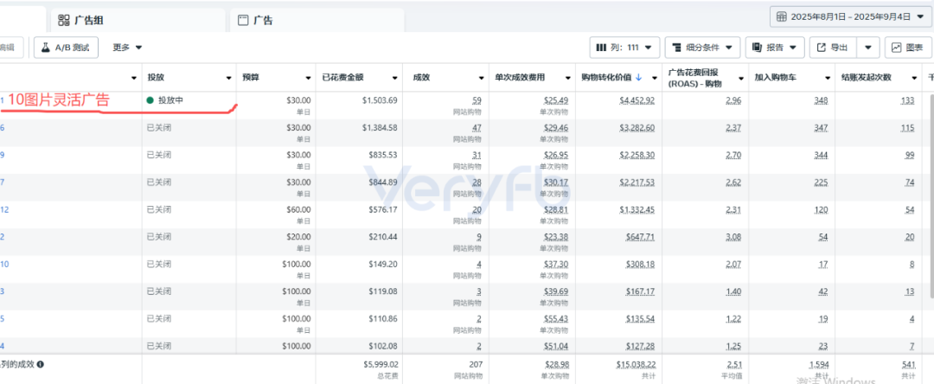Image resolution: width=934 pixels, height=384 pixels.
Task: Open the 广告花费回报 (ROAS) column header menu
Action: coord(741,78)
